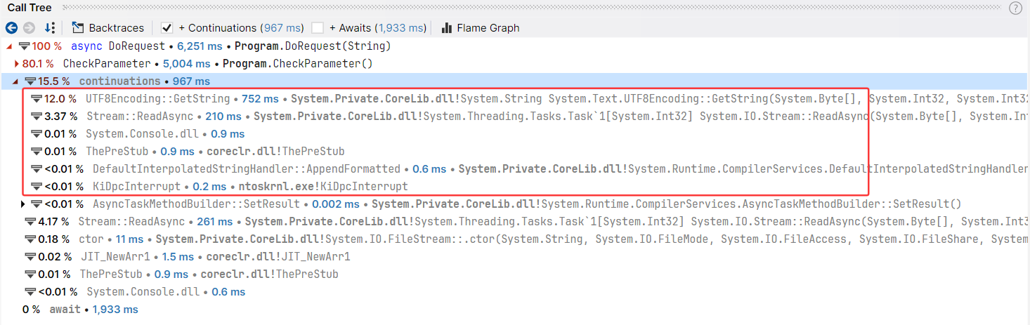This screenshot has width=1030, height=325.
Task: Click the filter icon on SetResult row
Action: pos(37,204)
